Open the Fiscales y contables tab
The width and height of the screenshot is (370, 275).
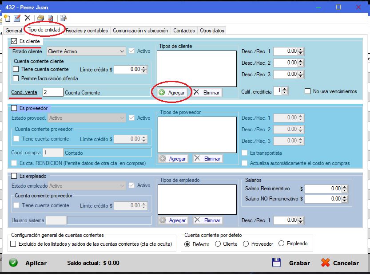[x=87, y=31]
